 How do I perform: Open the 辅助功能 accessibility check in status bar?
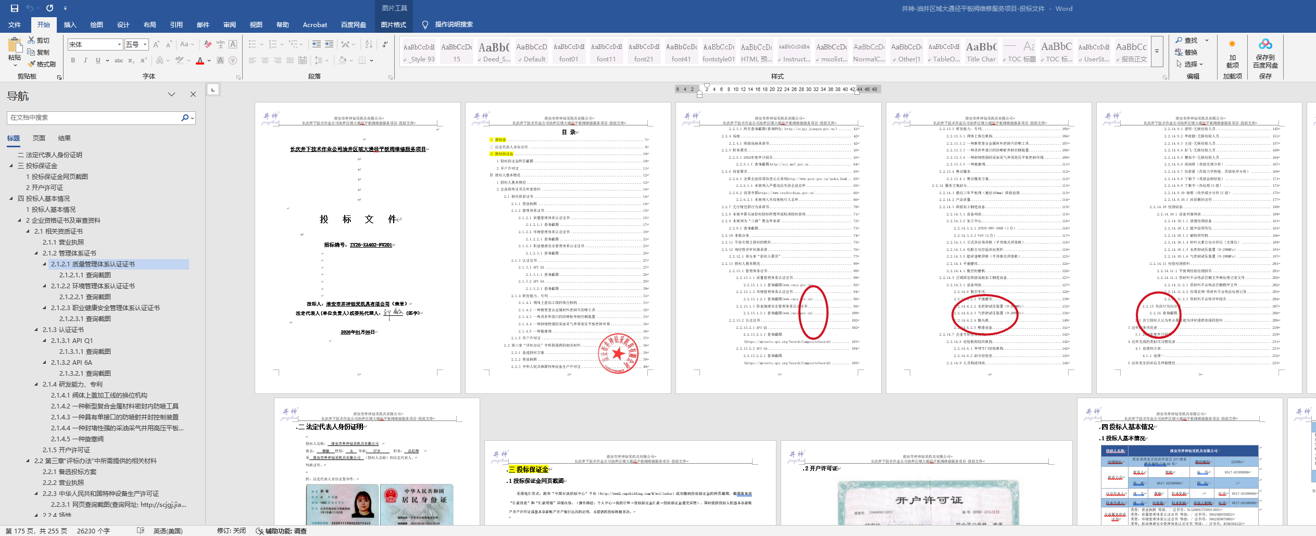pyautogui.click(x=281, y=531)
